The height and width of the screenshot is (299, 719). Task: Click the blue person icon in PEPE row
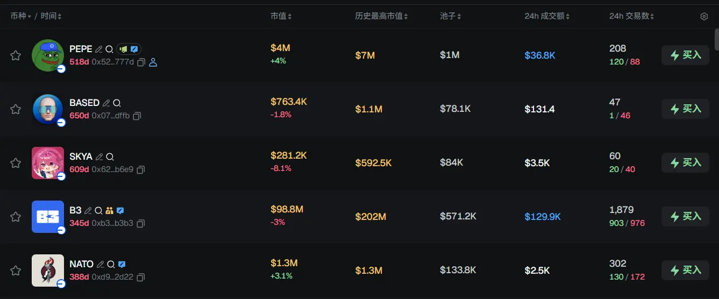153,62
